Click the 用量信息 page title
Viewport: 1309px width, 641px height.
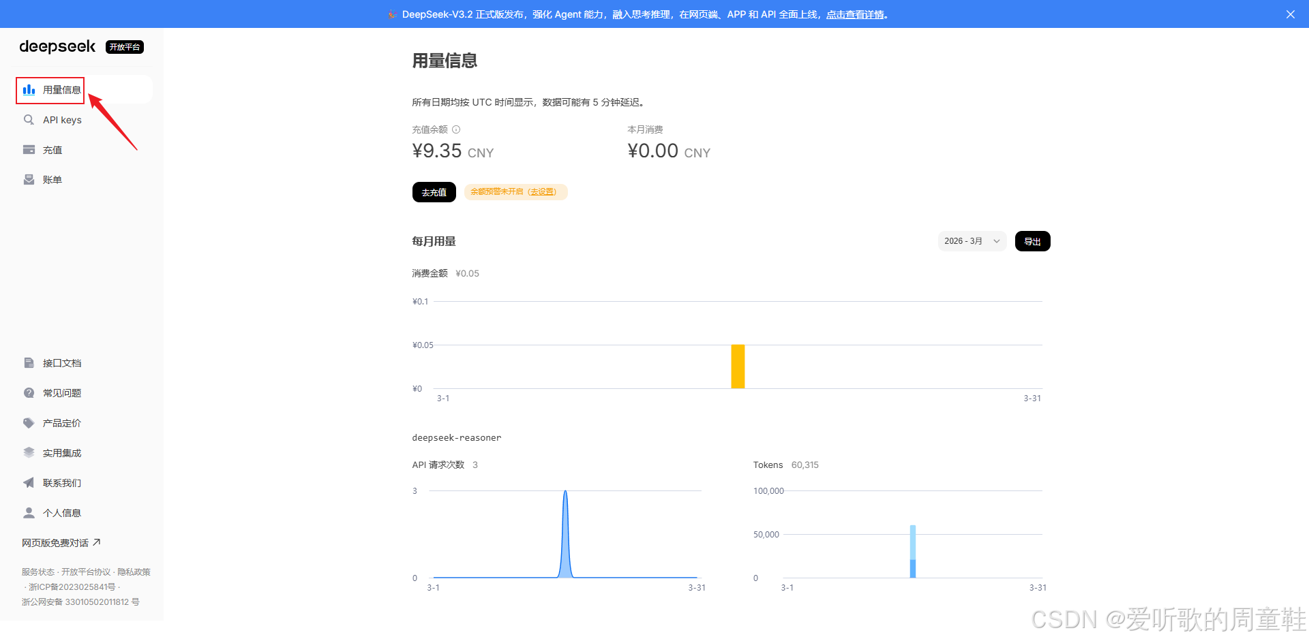445,61
